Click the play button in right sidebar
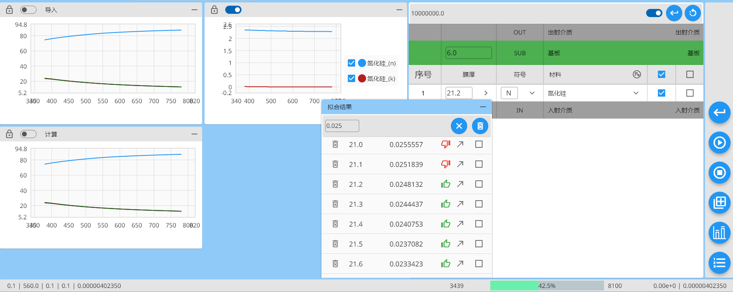Image resolution: width=733 pixels, height=292 pixels. tap(719, 143)
